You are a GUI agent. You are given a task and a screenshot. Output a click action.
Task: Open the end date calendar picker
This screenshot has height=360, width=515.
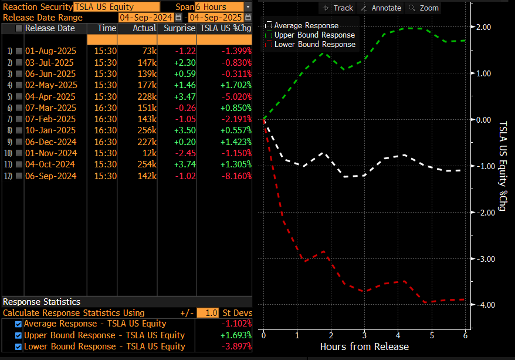tap(248, 18)
